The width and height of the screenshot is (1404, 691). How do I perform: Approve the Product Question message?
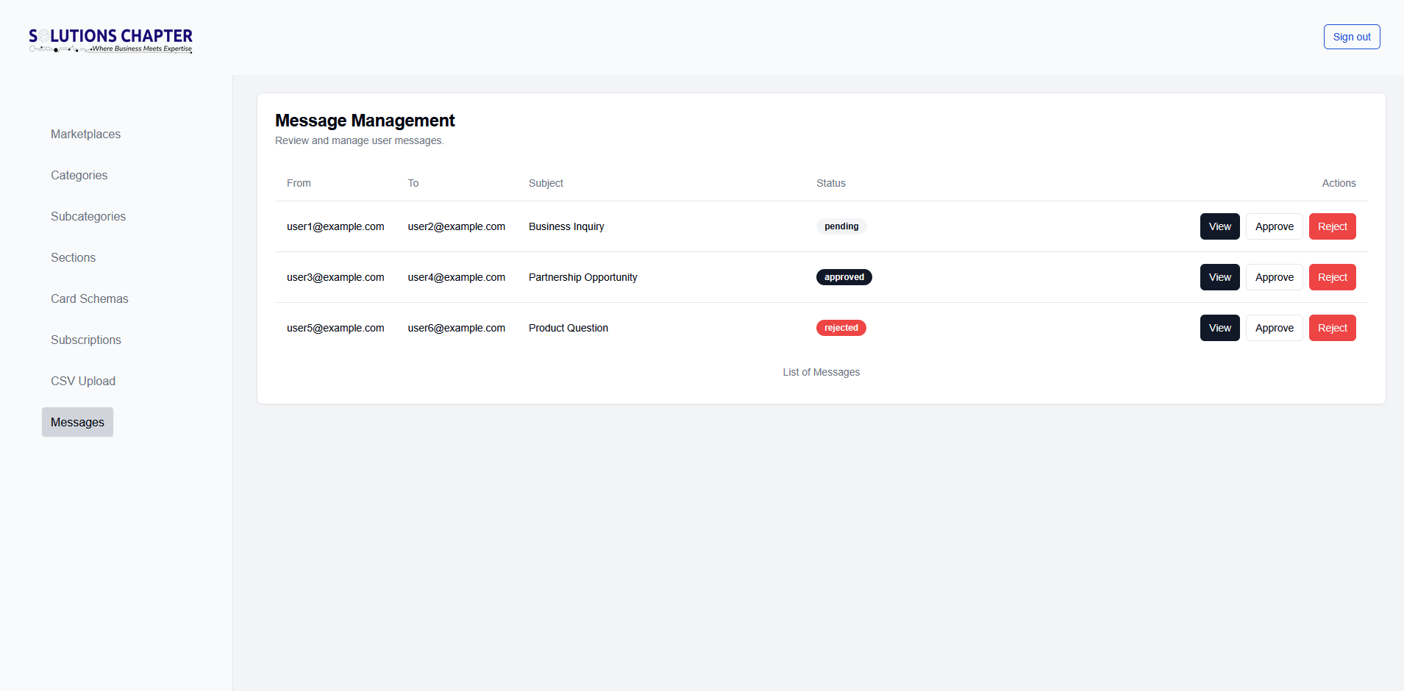(x=1274, y=328)
